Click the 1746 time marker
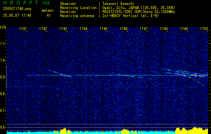The height and width of the screenshot is (134, 211). click(x=123, y=29)
